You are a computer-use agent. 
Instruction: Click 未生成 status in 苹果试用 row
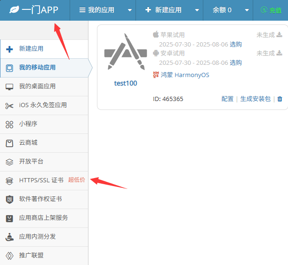265,35
